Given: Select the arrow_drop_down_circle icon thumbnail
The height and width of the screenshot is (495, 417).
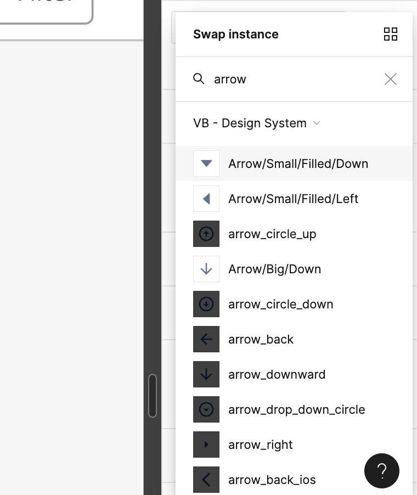Looking at the screenshot, I should (206, 409).
